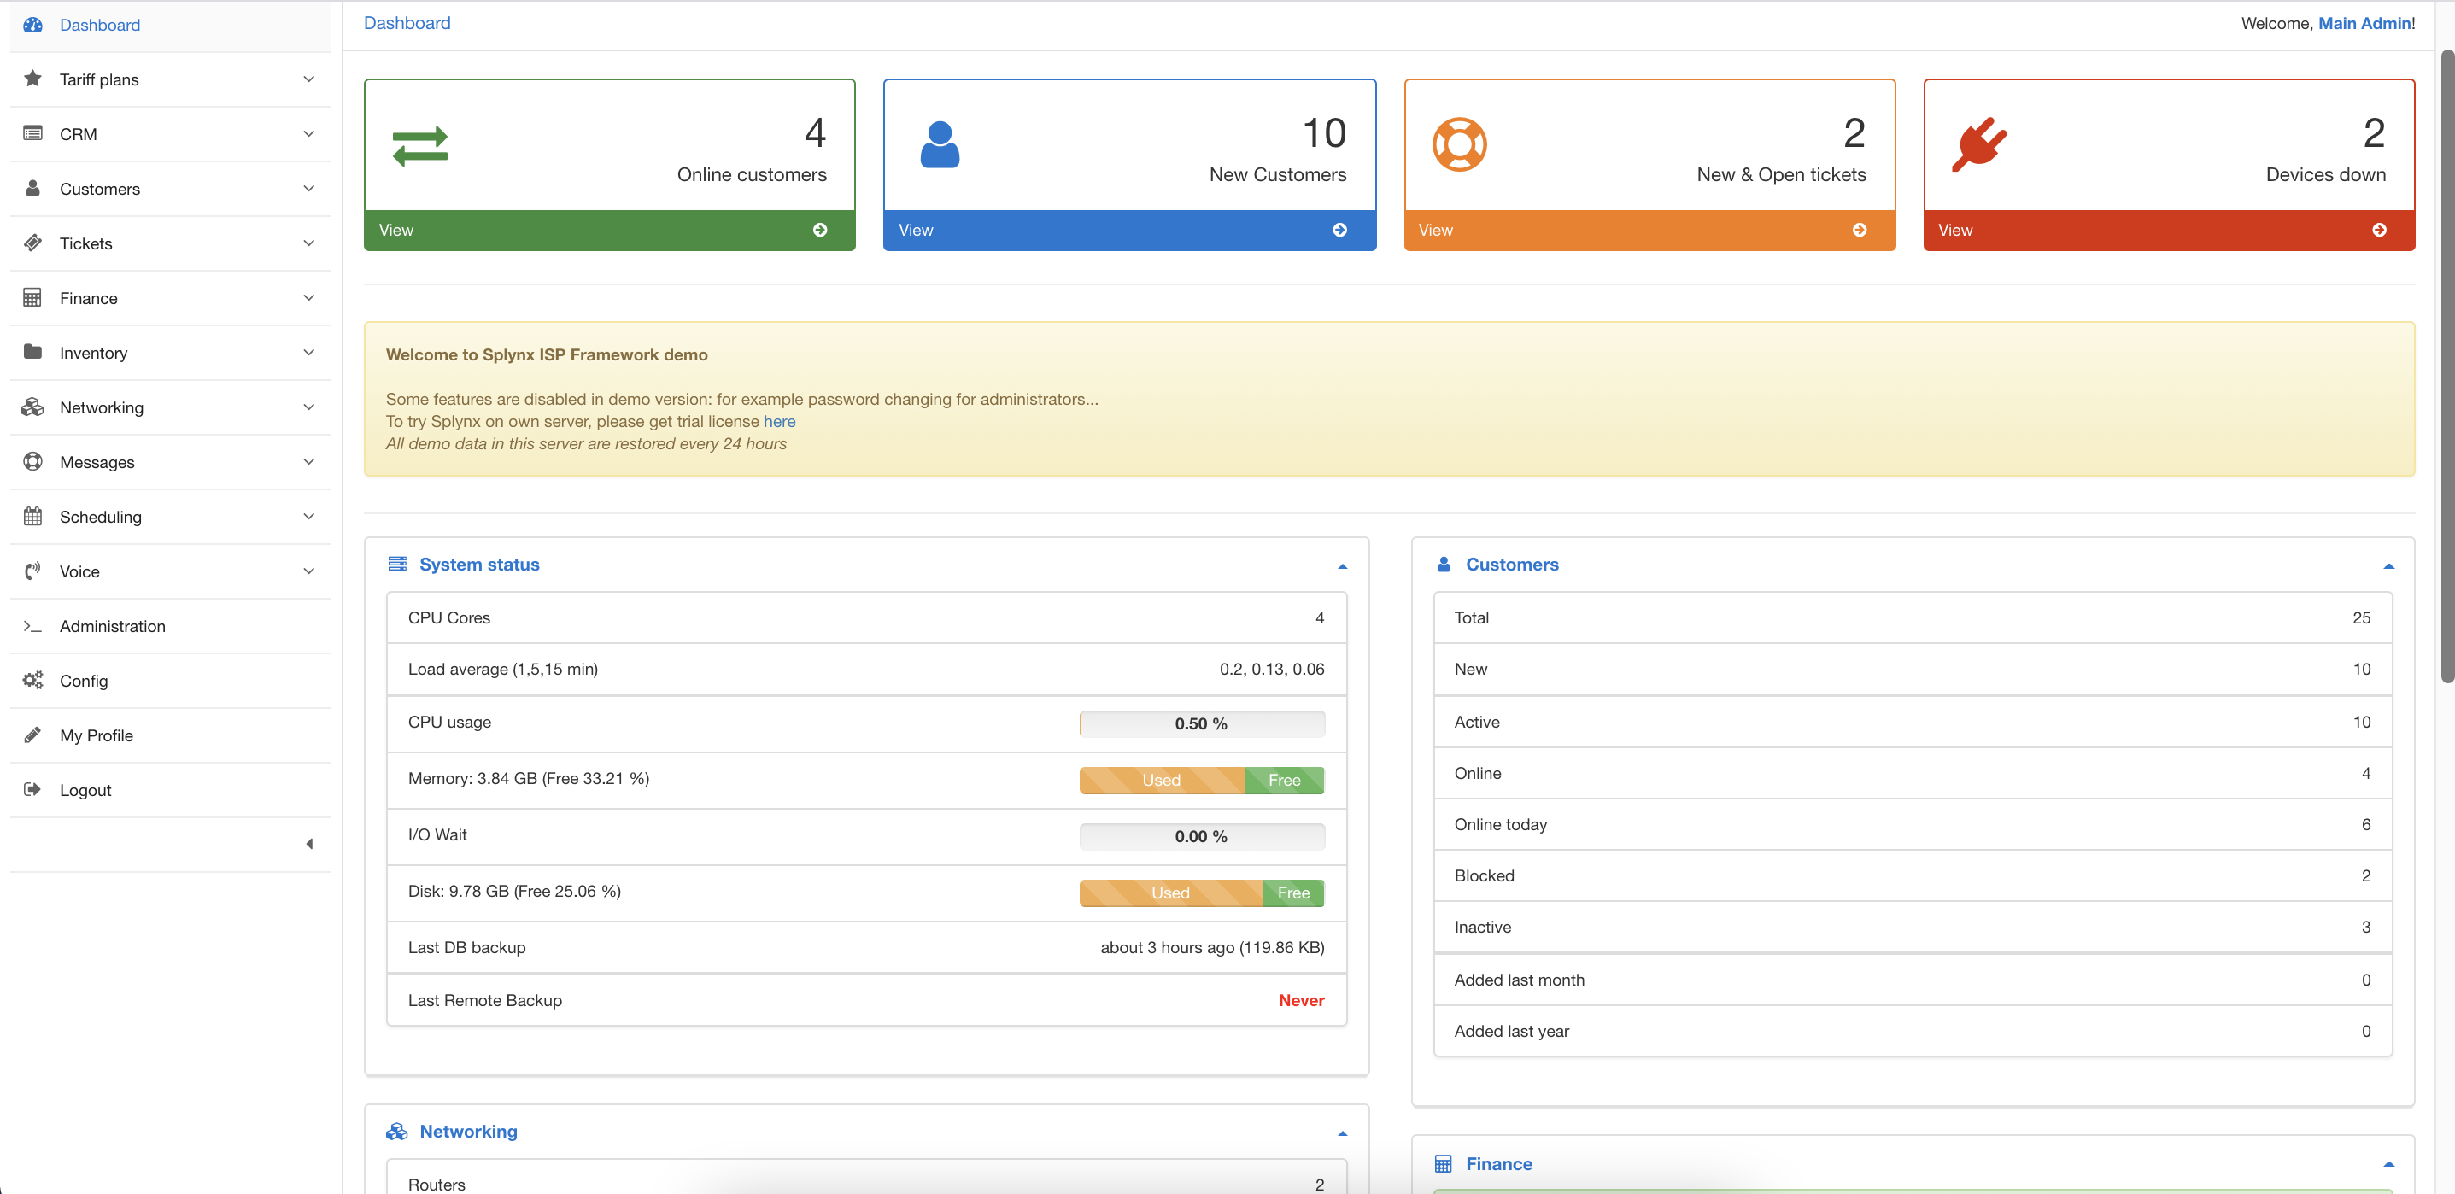Collapse the System status panel
Viewport: 2455px width, 1194px height.
pyautogui.click(x=1342, y=565)
